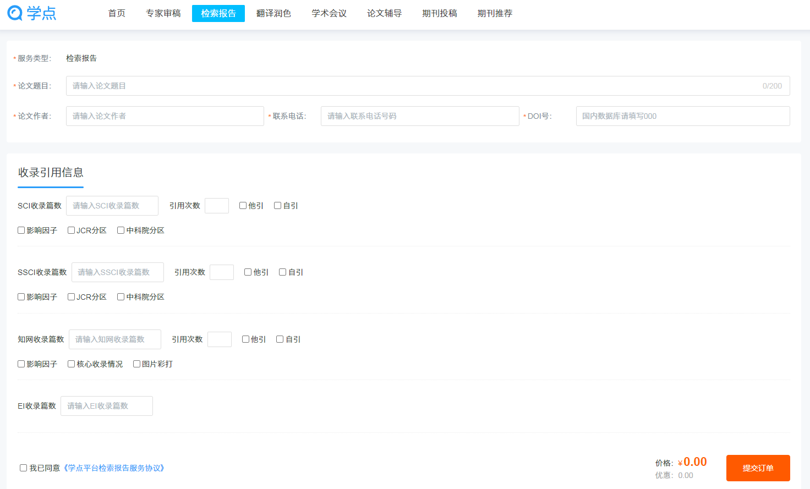
Task: Enable 影响因子 under SSCI收录篇数
Action: tap(21, 297)
